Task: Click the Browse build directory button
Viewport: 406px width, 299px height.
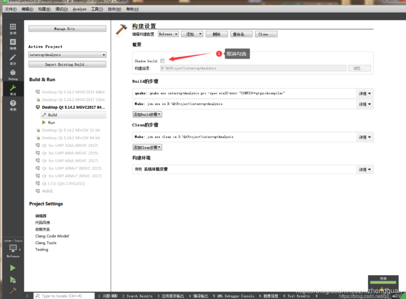Action: (x=360, y=68)
